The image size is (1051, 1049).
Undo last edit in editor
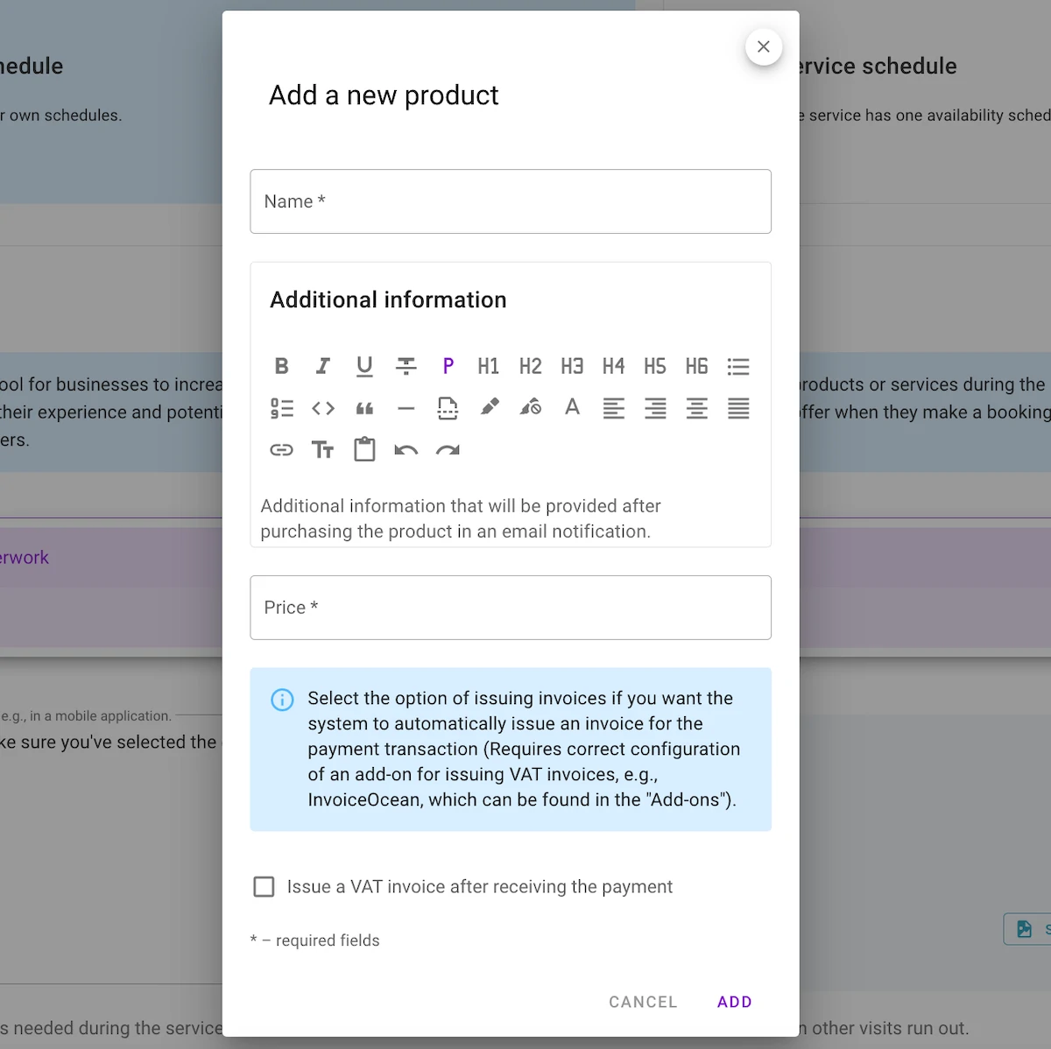click(x=406, y=450)
